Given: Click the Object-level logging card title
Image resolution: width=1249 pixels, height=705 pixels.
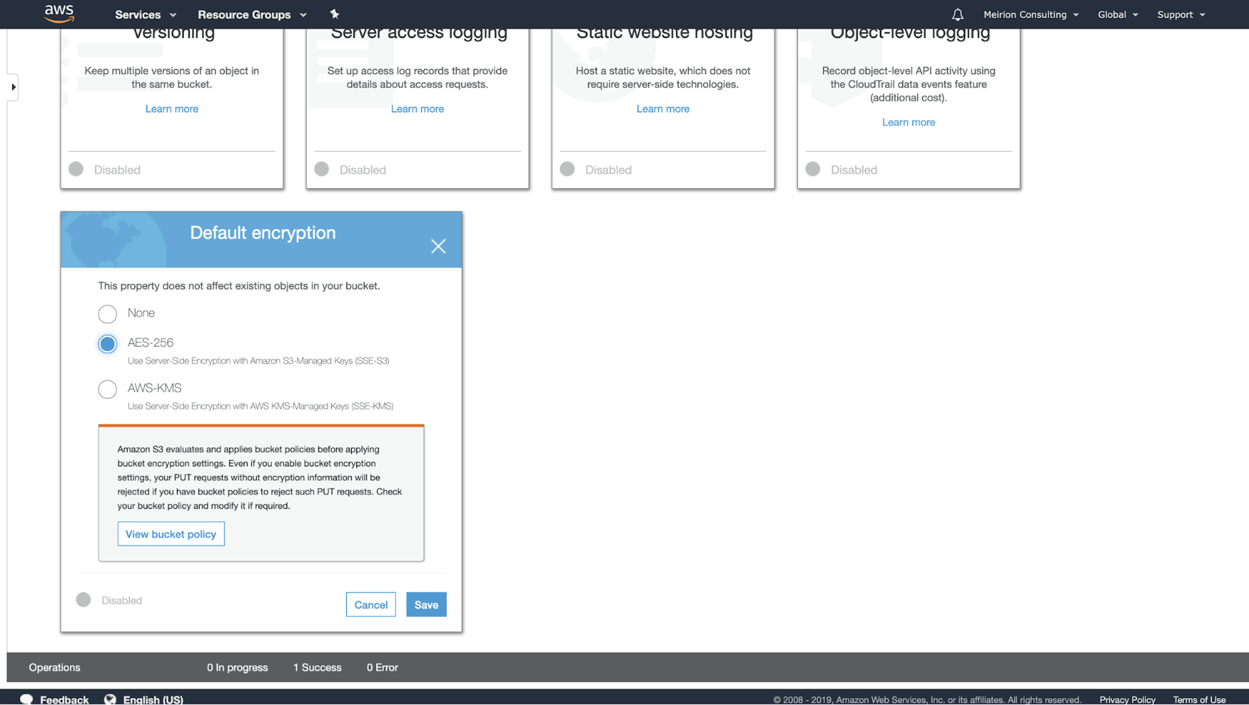Looking at the screenshot, I should tap(910, 33).
